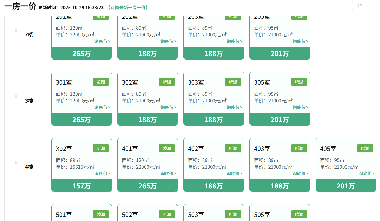Click the 265万 price bar for 401室

(148, 186)
